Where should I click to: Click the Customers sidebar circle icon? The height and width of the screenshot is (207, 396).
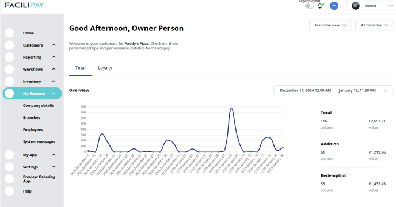9,45
